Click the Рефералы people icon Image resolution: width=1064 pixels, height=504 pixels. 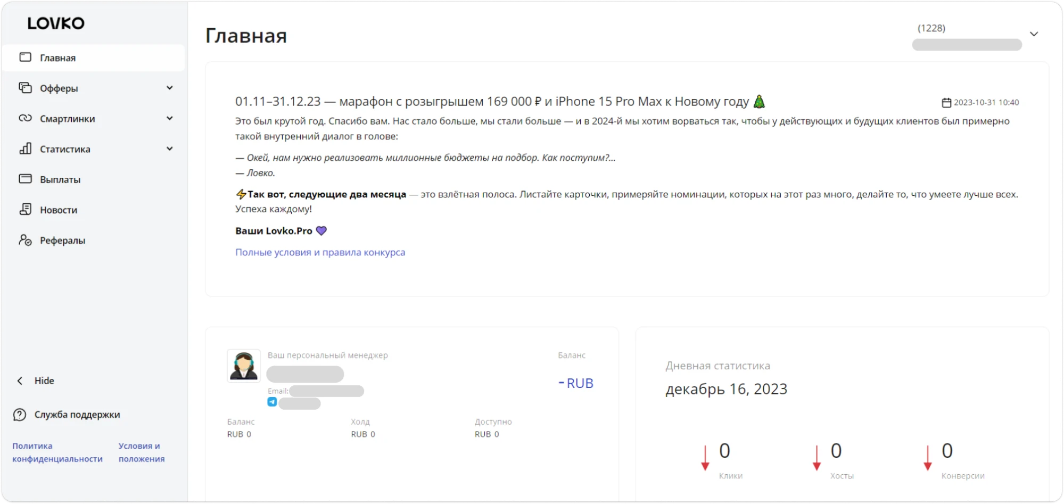pos(26,240)
